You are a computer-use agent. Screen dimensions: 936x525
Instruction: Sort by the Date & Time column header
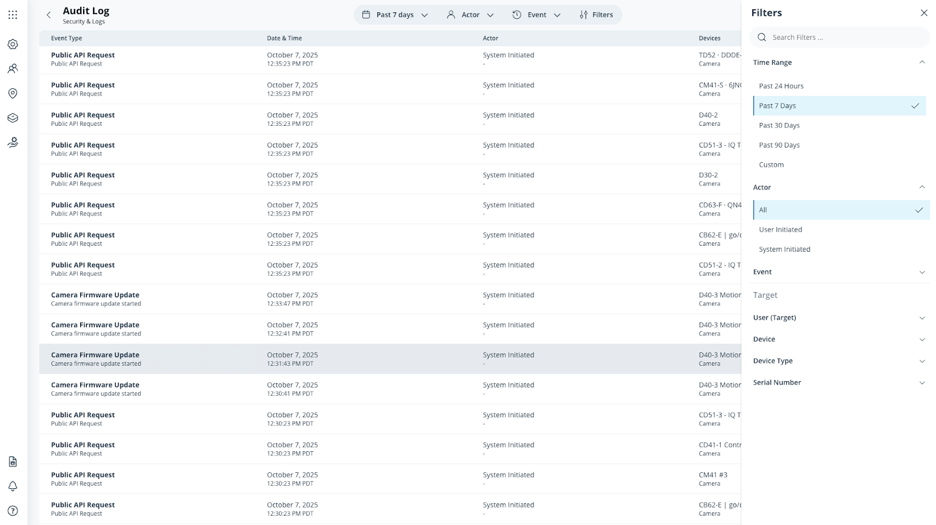[x=284, y=38]
